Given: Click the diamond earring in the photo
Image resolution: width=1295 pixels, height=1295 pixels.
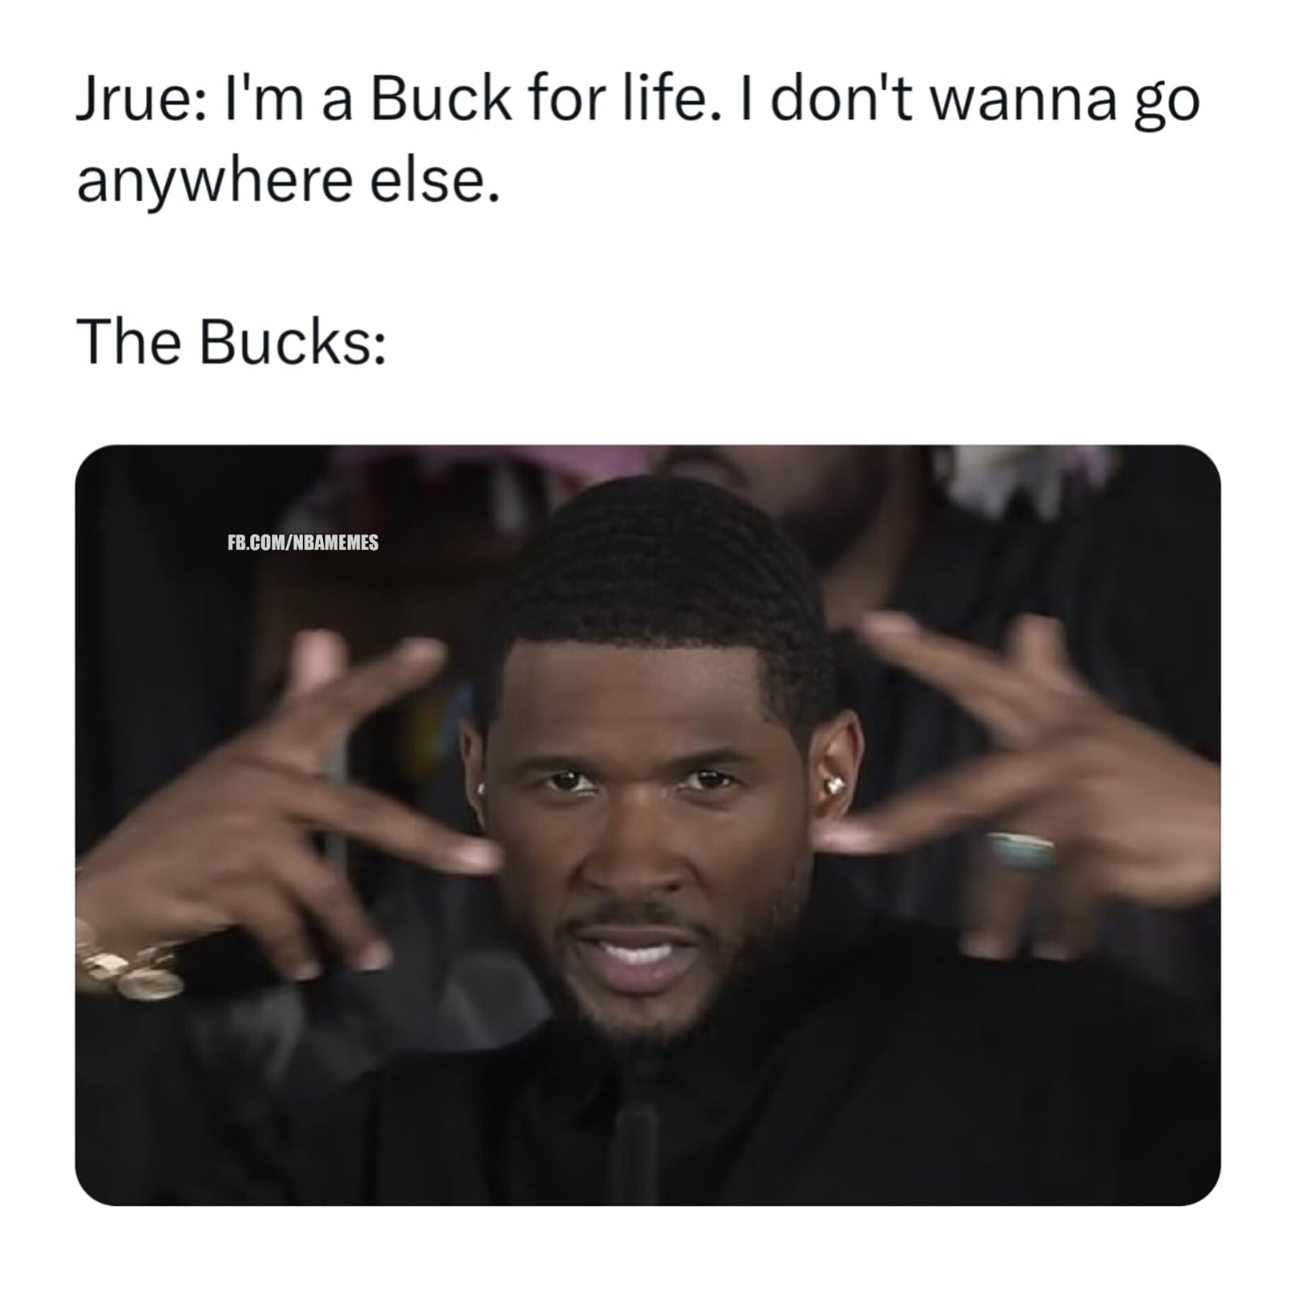Looking at the screenshot, I should pos(835,784).
